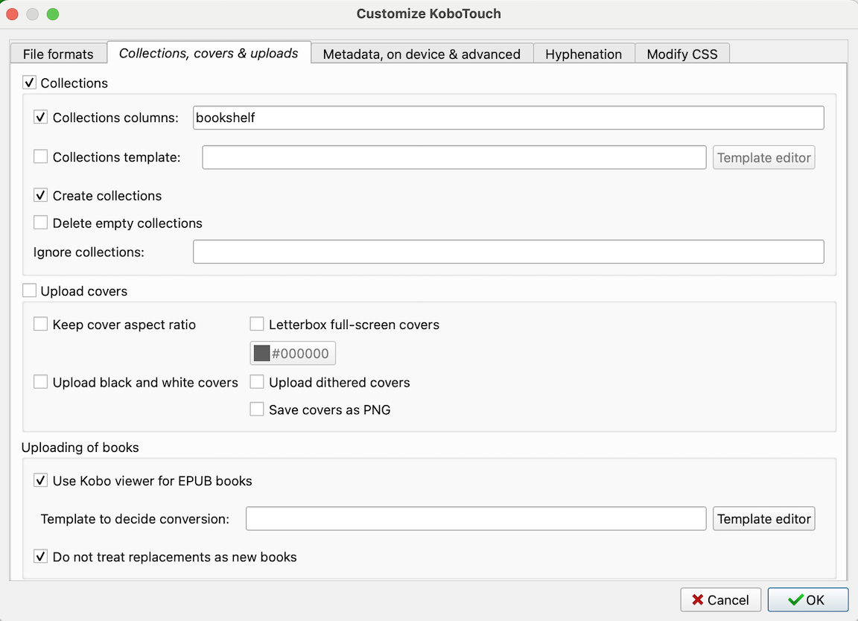The height and width of the screenshot is (621, 858).
Task: Click the Collections columns text field
Action: point(508,118)
